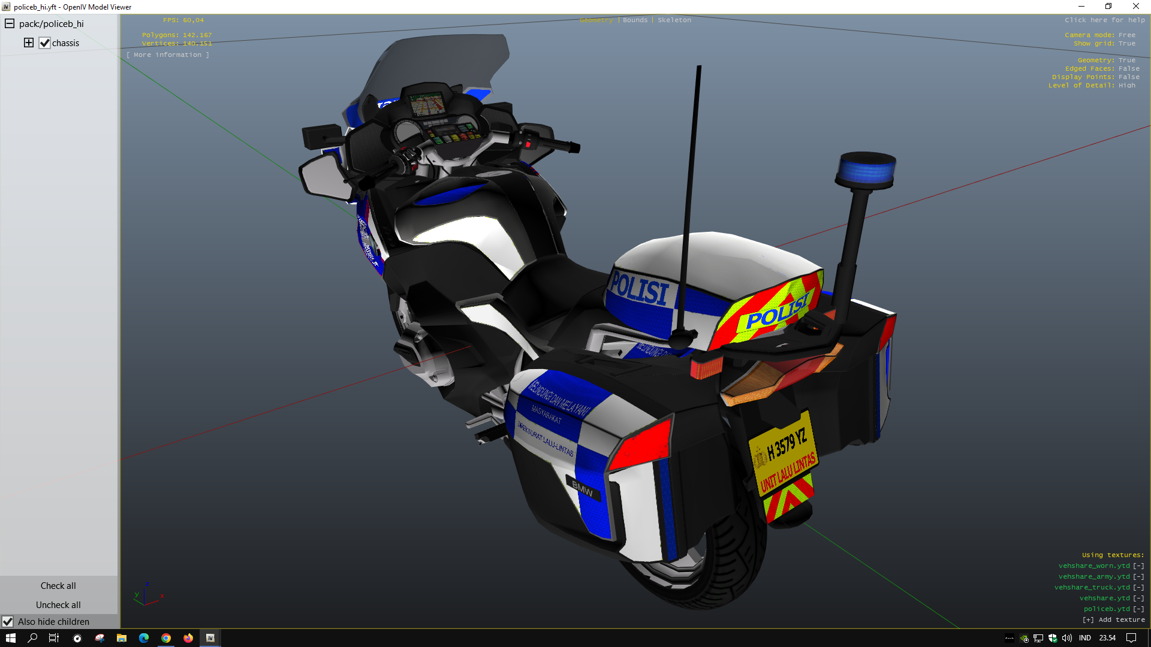Click the Uncheck all button
The image size is (1151, 647).
(58, 605)
